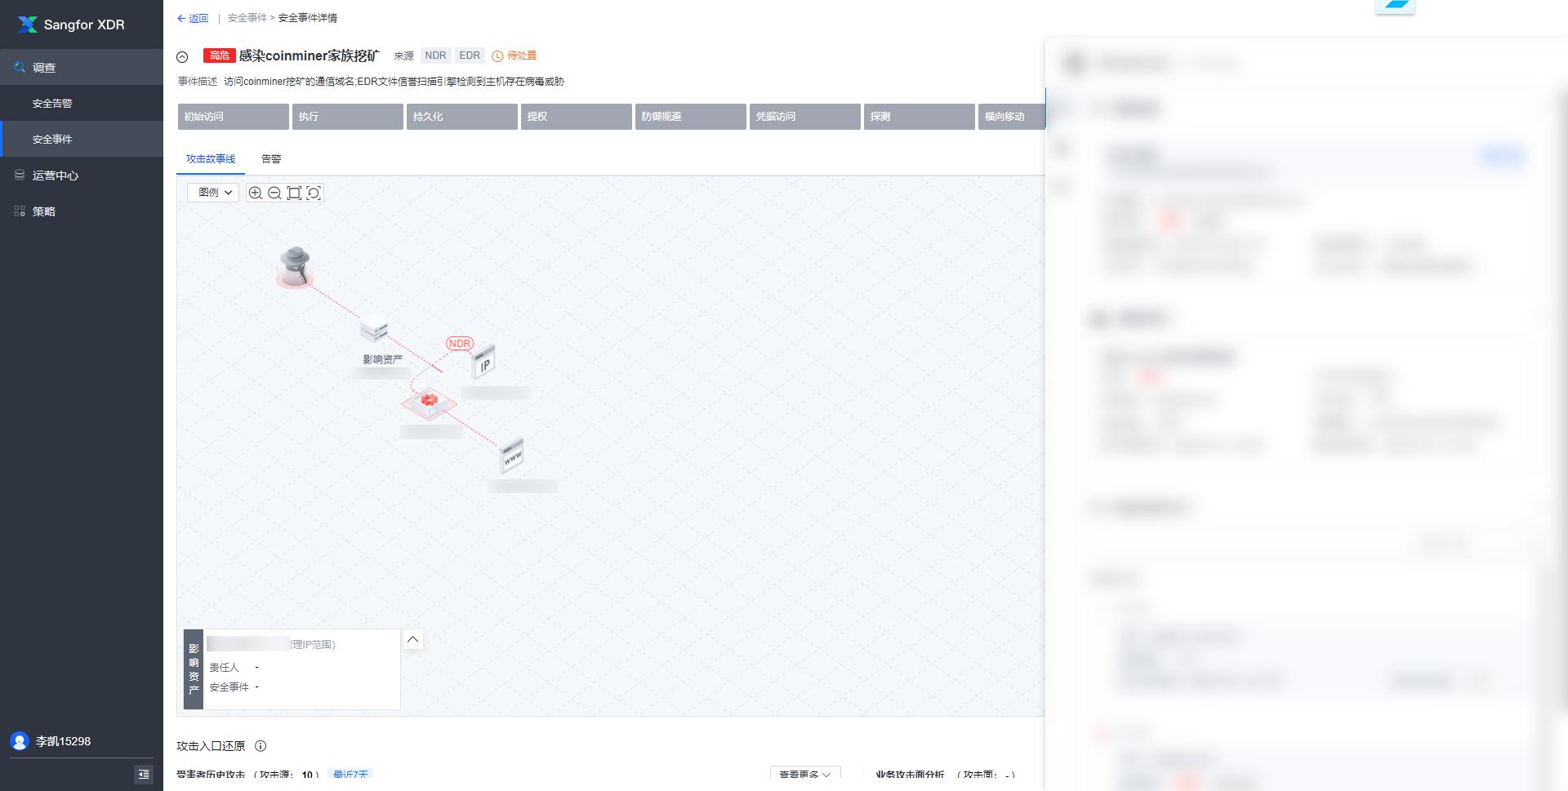The image size is (1568, 791).
Task: Click the zoom out graph icon
Action: [x=274, y=193]
